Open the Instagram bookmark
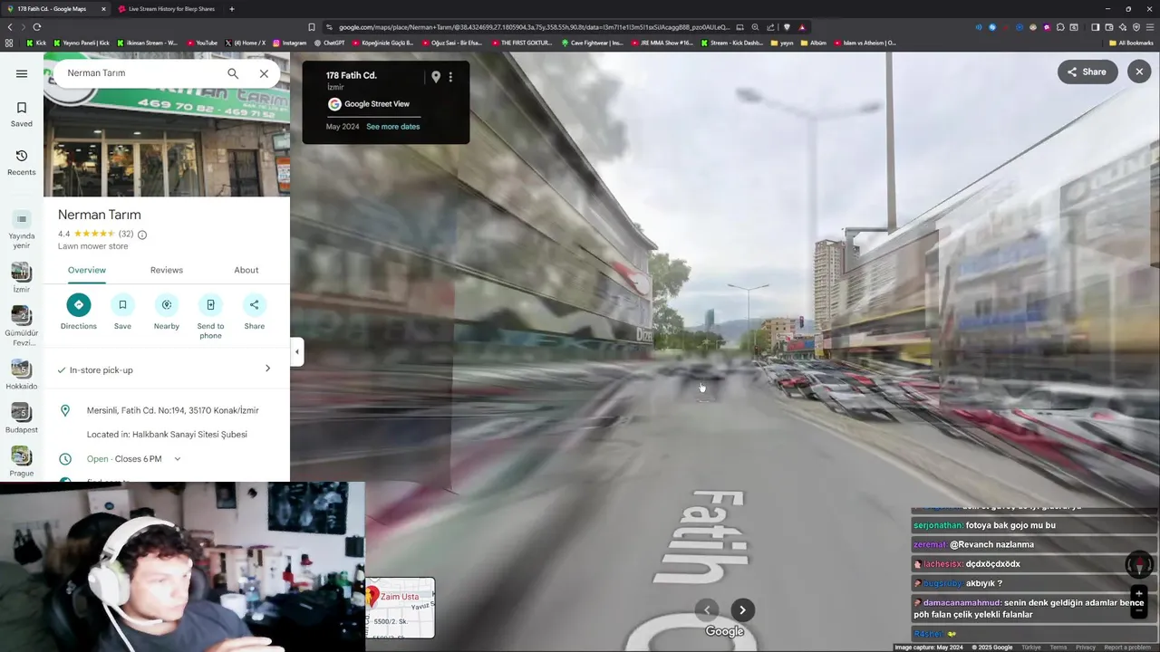The image size is (1160, 652). (x=290, y=43)
